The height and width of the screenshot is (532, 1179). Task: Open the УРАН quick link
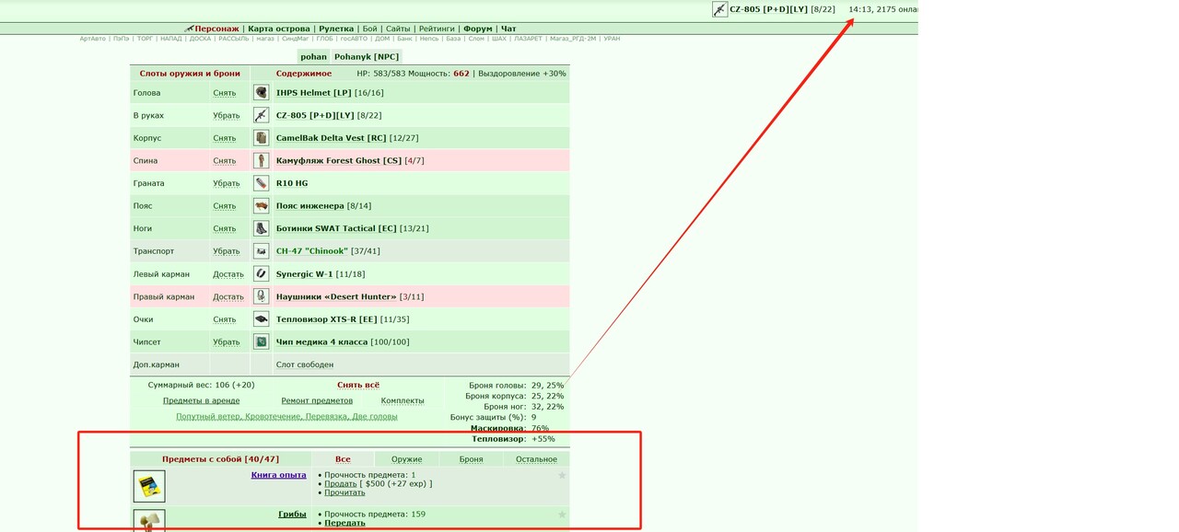[612, 39]
